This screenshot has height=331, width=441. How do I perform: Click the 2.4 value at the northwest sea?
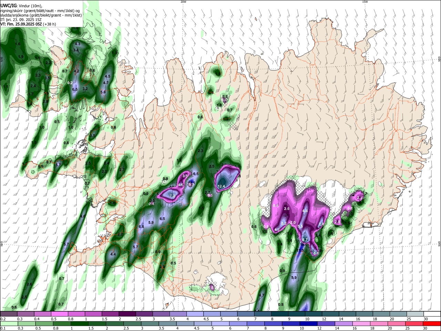pyautogui.click(x=33, y=86)
